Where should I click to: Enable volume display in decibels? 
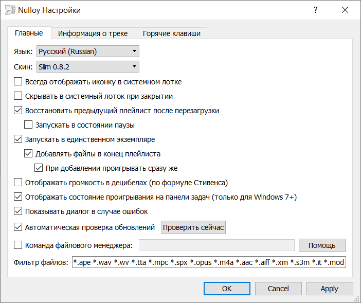point(18,182)
